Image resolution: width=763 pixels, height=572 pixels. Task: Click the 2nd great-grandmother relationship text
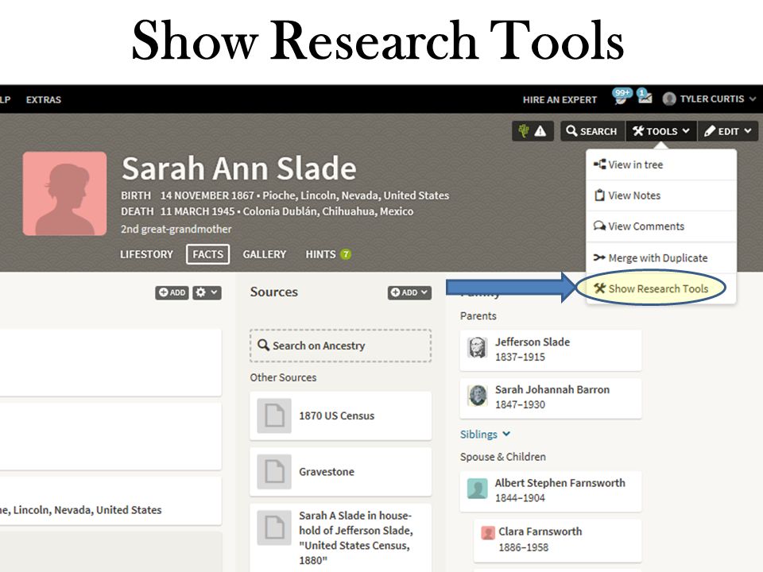pyautogui.click(x=176, y=229)
